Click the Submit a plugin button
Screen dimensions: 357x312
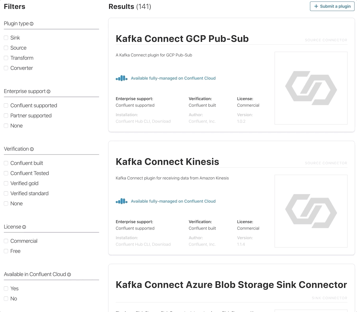tap(332, 6)
